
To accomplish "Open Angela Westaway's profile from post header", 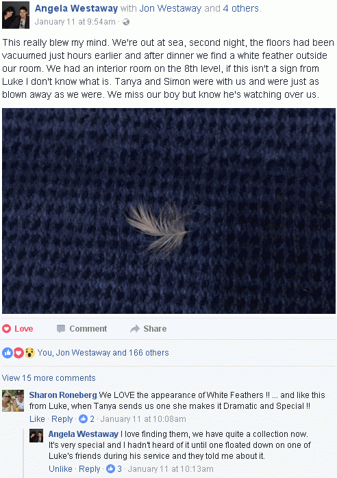I will (x=76, y=8).
